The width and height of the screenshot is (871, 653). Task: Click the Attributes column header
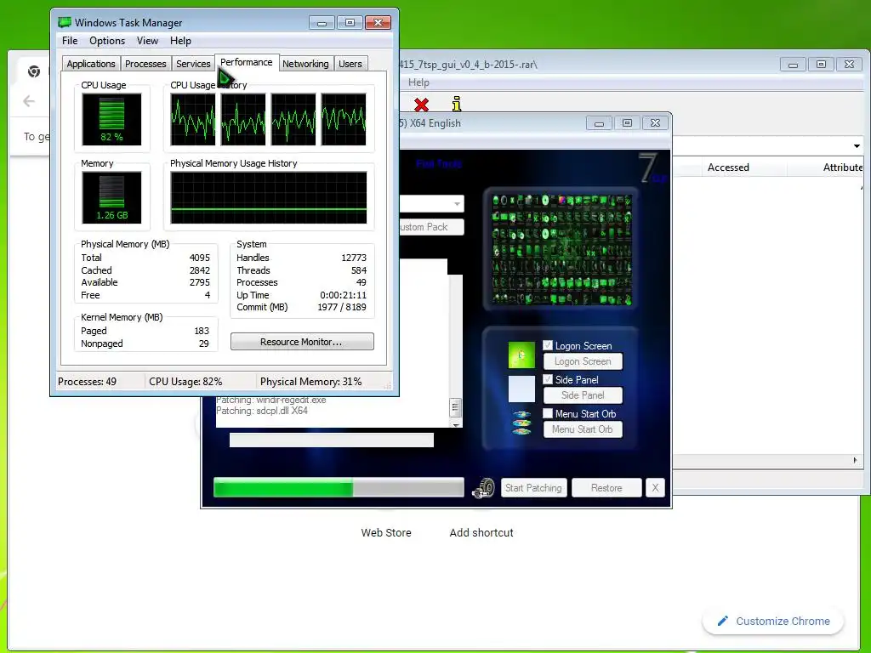(842, 168)
